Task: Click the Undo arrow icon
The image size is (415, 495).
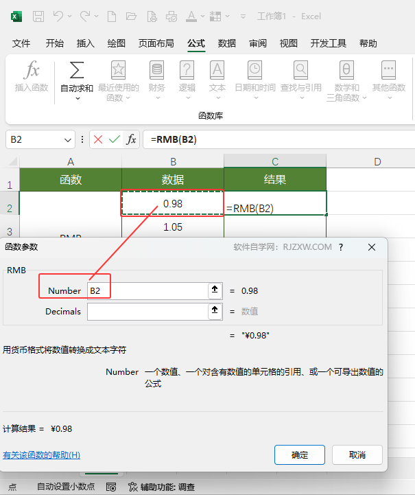Action: 58,16
